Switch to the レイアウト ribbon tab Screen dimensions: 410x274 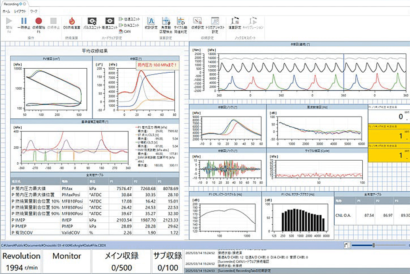pos(20,12)
